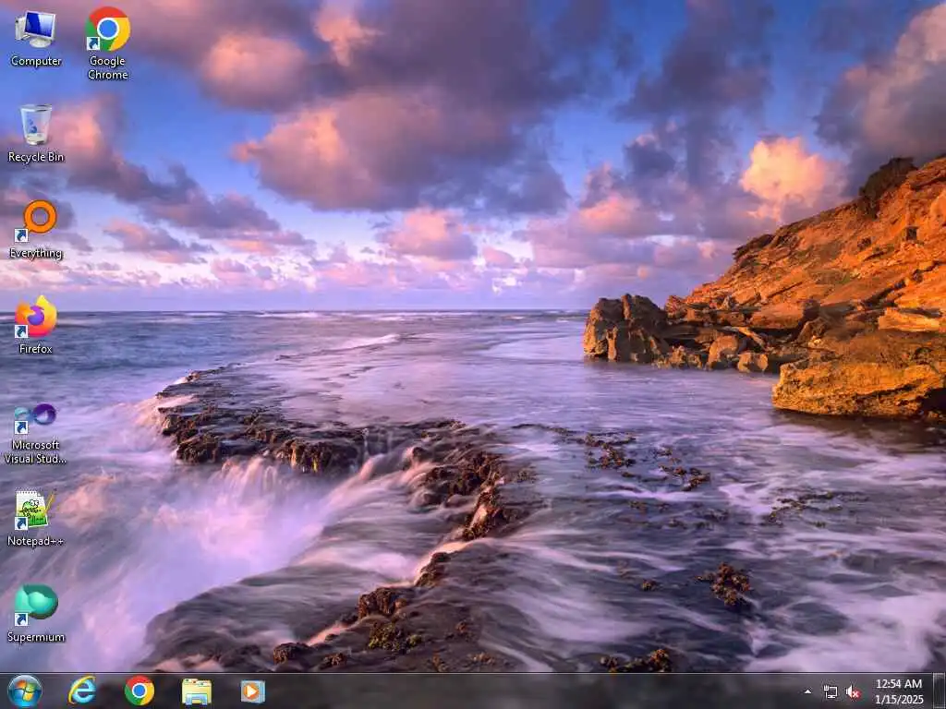Click the 'Notepad++' label text
Image resolution: width=946 pixels, height=709 pixels.
36,541
